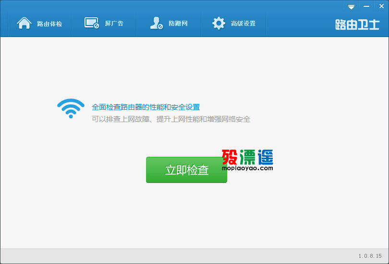Switch to the 防蹭网 tab label

(178, 24)
